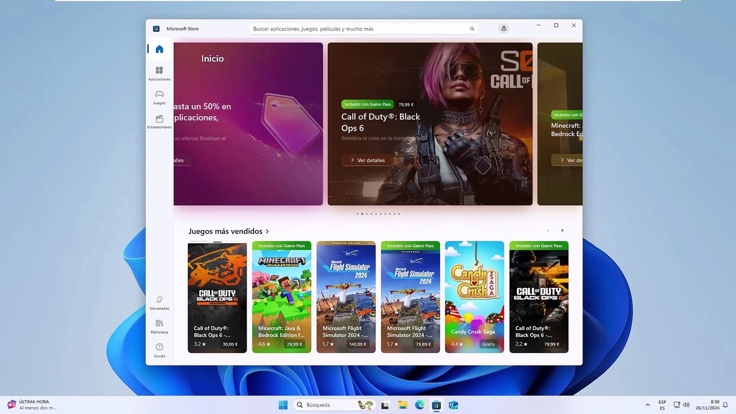736x414 pixels.
Task: Click the 29,99 € price on the Minecraft card
Action: (294, 344)
